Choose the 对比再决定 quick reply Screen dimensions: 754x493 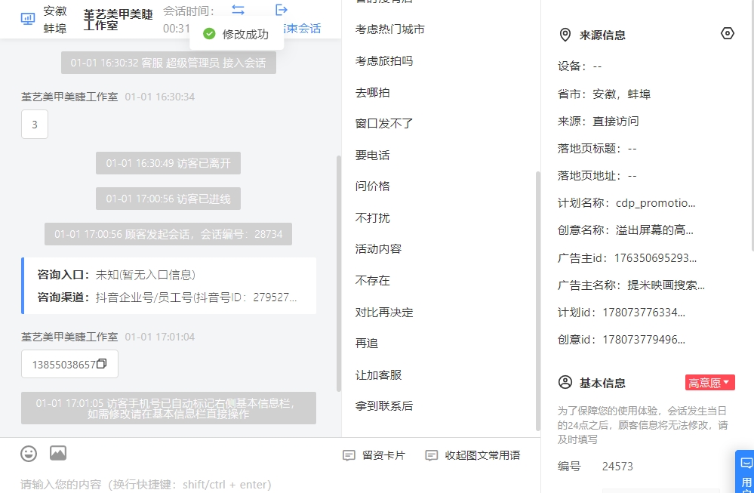point(384,313)
